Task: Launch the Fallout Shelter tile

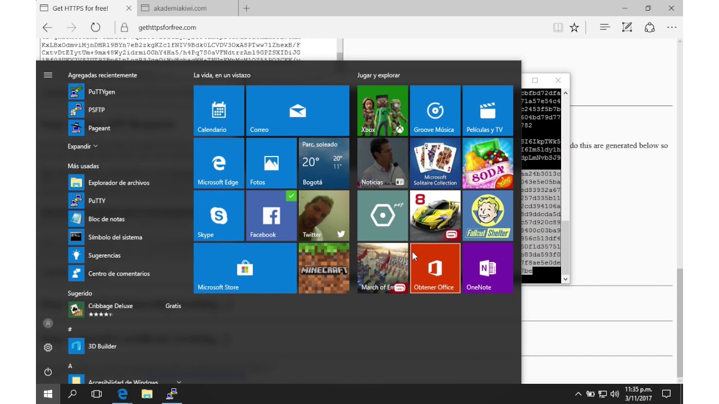Action: 488,216
